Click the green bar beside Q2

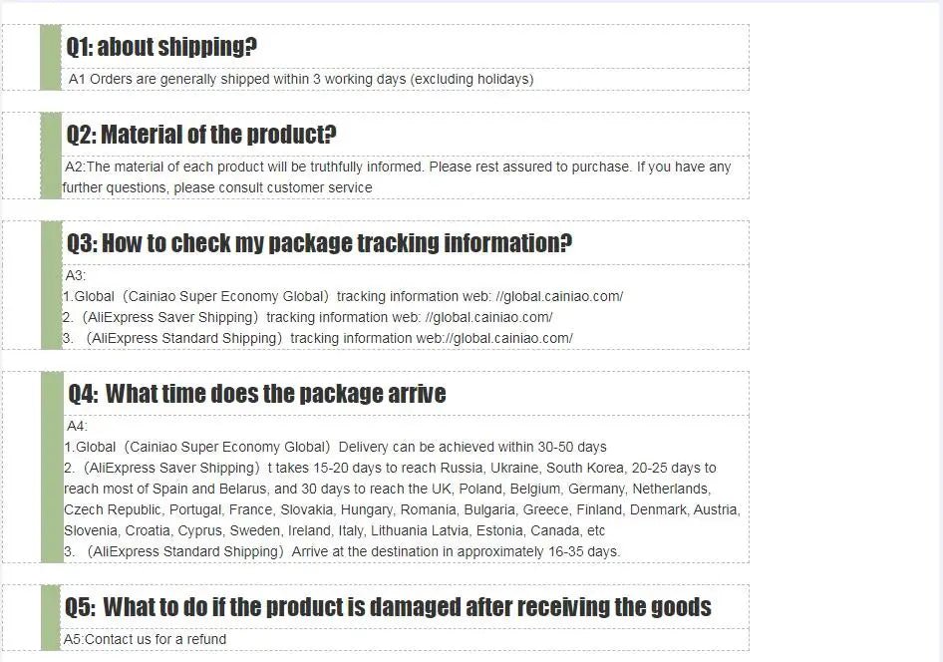[51, 156]
